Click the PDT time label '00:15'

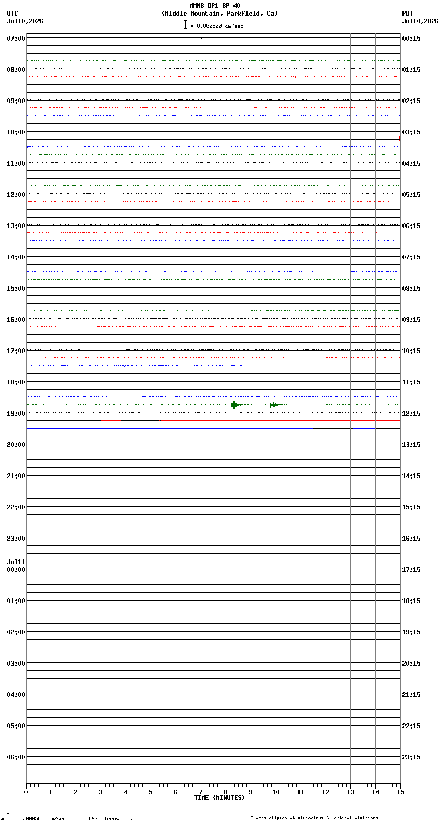click(411, 39)
